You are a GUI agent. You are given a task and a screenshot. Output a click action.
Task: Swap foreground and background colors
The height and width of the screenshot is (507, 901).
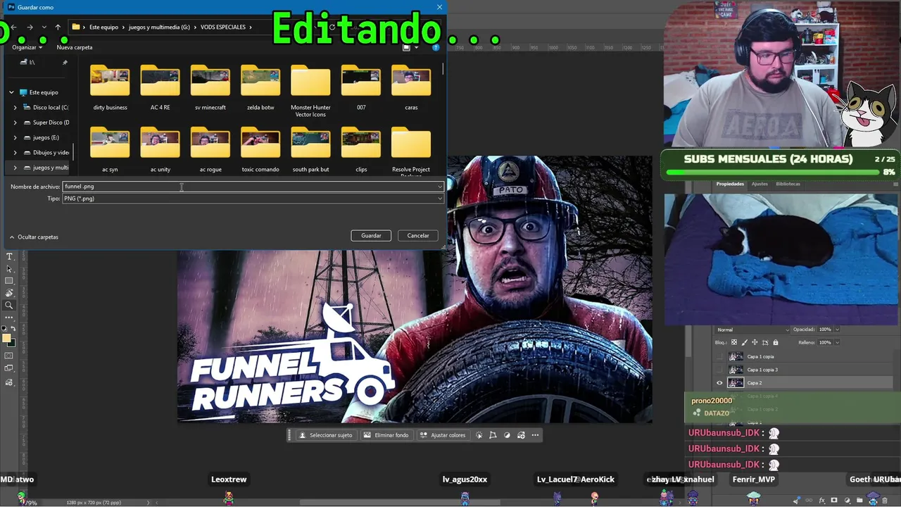pos(13,329)
